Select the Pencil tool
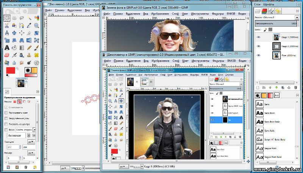 (x=29, y=47)
